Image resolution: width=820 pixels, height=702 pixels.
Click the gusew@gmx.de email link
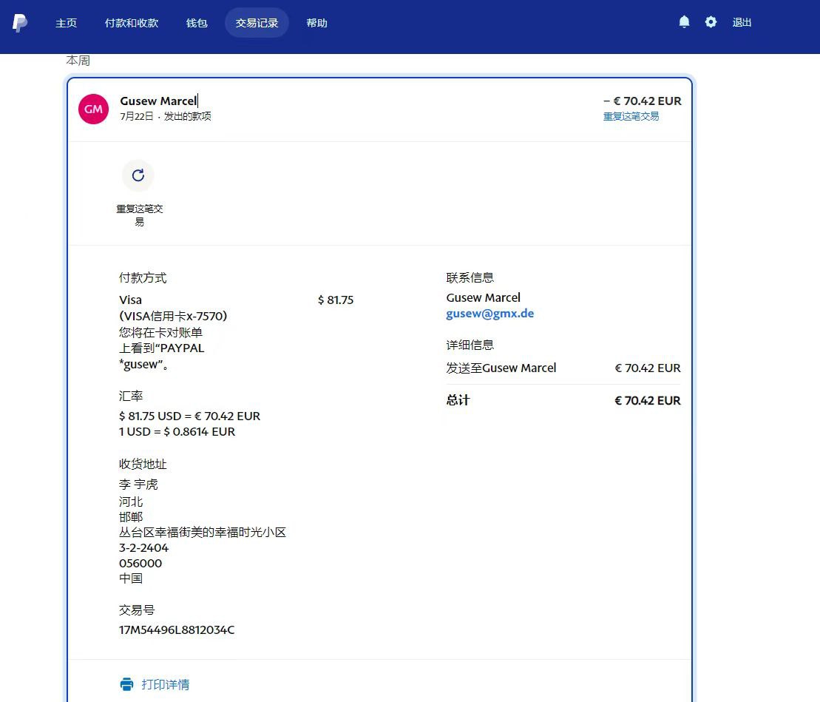[489, 314]
